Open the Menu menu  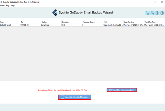3,6
